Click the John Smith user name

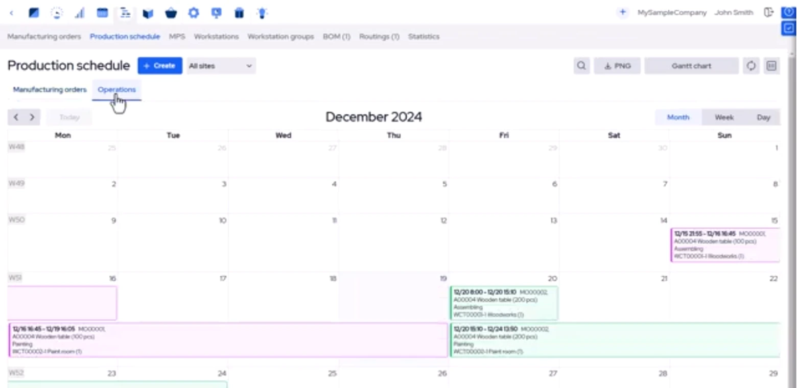734,13
